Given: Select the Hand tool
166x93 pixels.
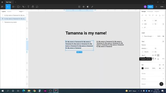Looking at the screenshot, I should pyautogui.click(x=33, y=7).
